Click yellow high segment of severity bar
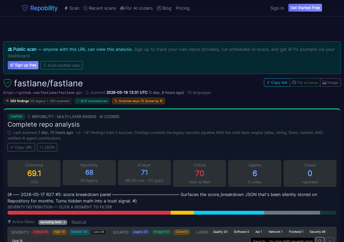The height and width of the screenshot is (242, 344). [x=182, y=213]
